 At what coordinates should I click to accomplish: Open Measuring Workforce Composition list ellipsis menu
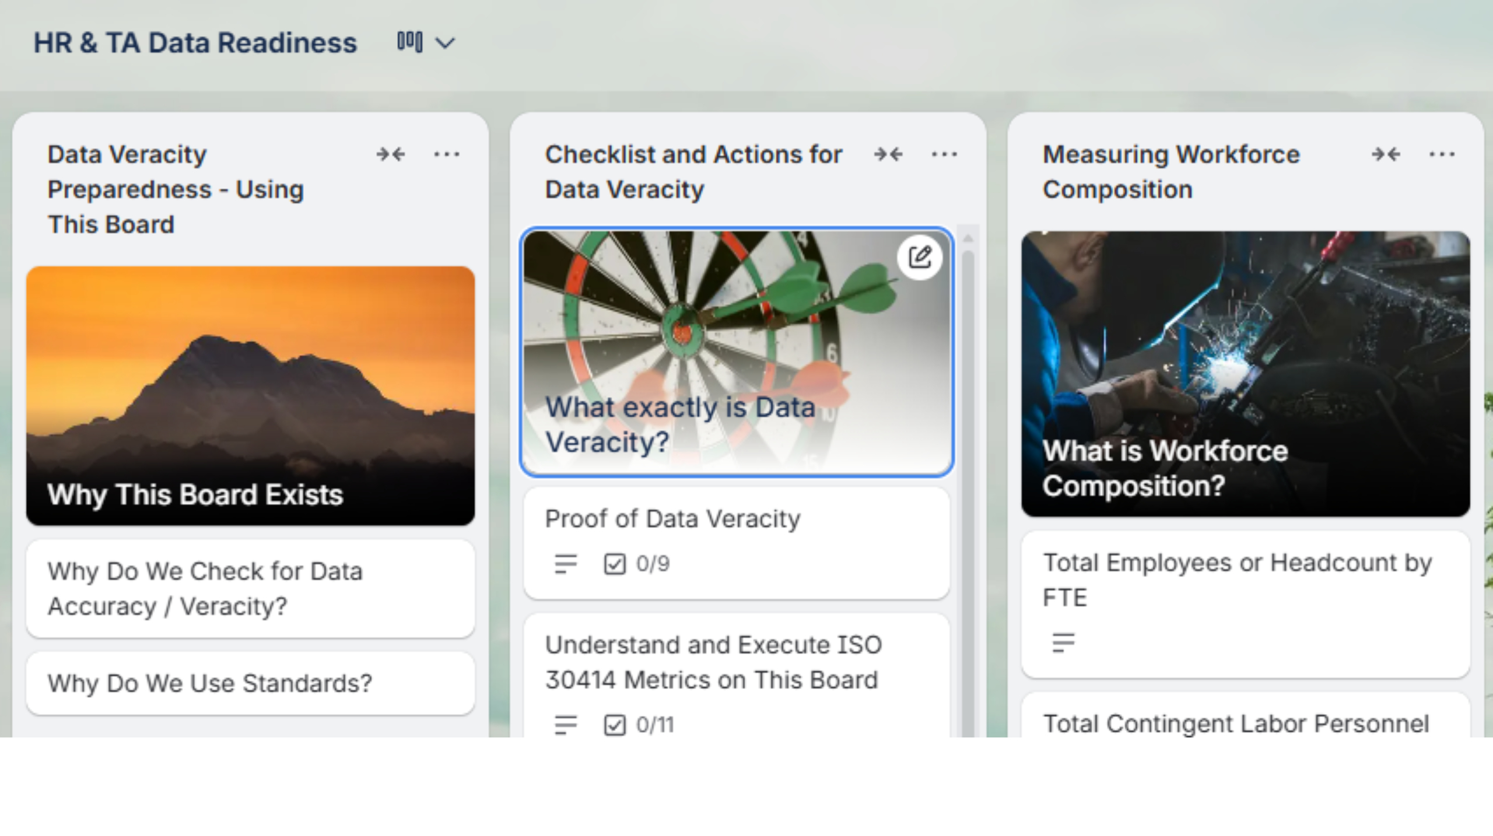pyautogui.click(x=1442, y=154)
